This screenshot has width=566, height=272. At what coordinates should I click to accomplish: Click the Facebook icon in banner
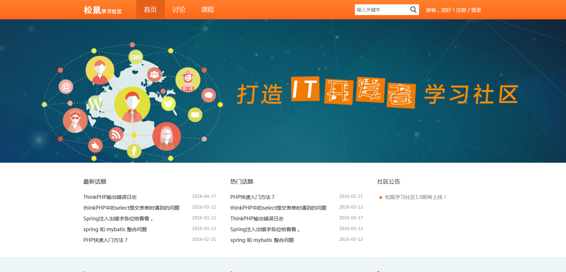tap(134, 151)
